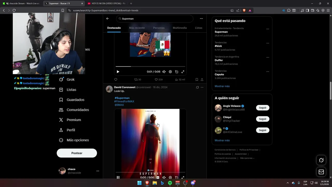Screen dimensions: 332x187
Task: Open Brave Leo AI sparkle icon
Action: [318, 10]
